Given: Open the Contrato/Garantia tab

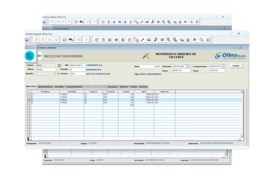Looking at the screenshot, I should tap(74, 87).
